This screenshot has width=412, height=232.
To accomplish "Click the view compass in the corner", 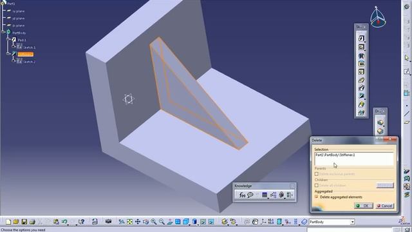I will click(378, 17).
